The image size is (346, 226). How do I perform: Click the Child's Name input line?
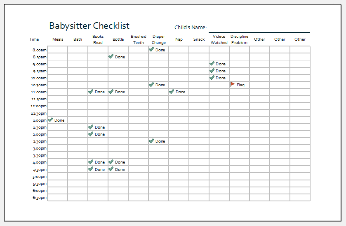click(x=259, y=32)
